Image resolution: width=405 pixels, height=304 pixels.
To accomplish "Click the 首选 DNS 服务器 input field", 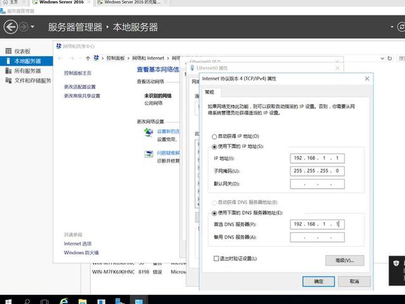I will pyautogui.click(x=317, y=224).
